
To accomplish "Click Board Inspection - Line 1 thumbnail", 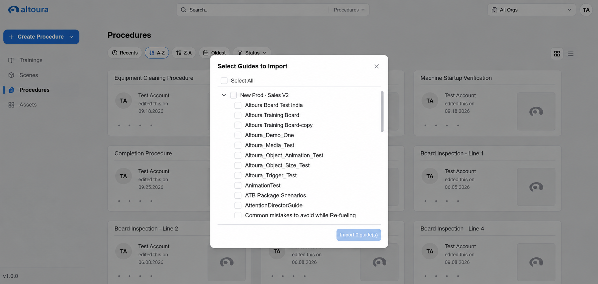I will pos(536,187).
